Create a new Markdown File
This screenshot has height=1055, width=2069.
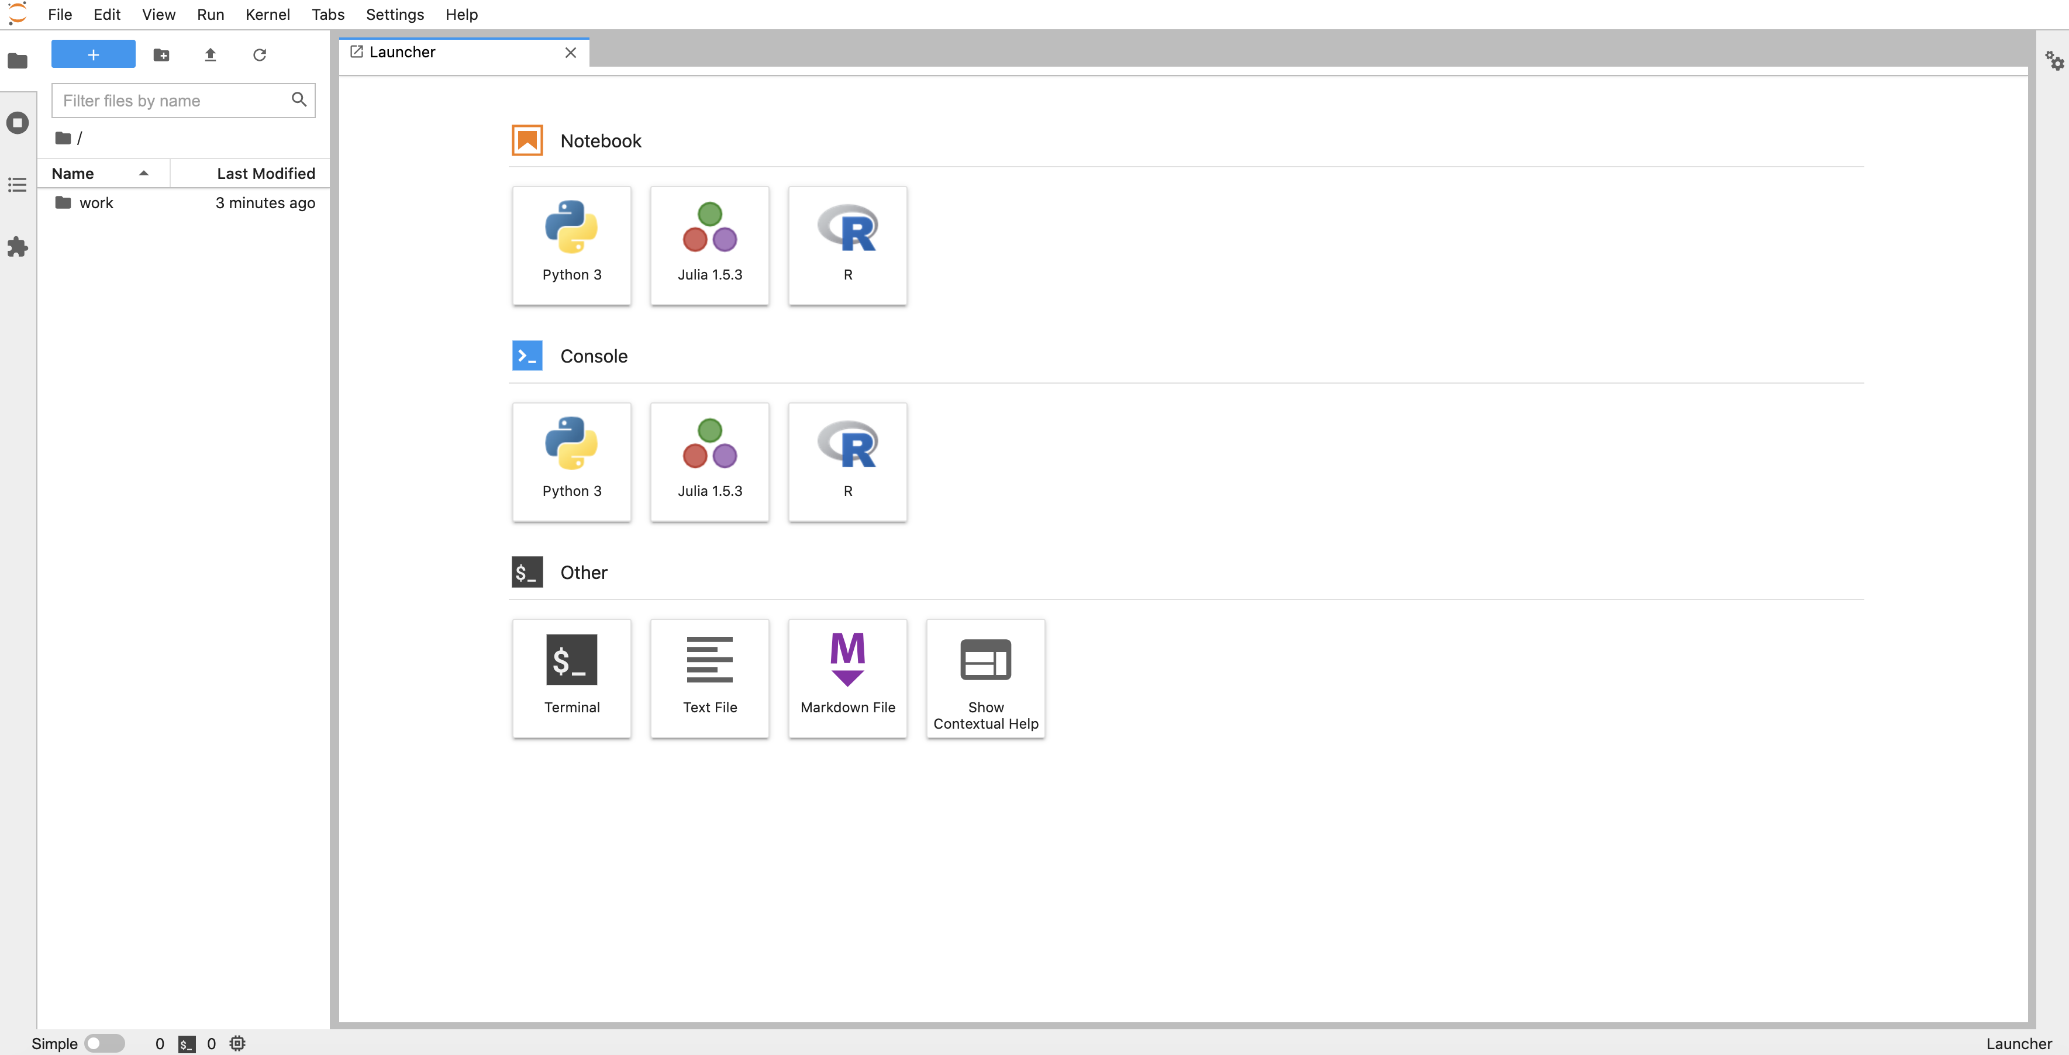tap(847, 677)
